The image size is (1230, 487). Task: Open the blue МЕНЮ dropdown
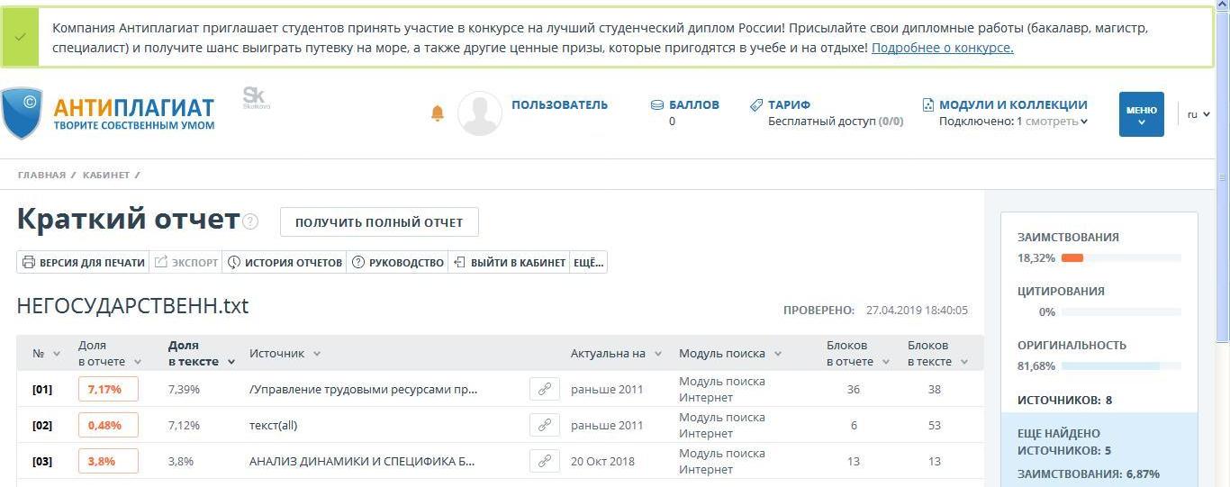[x=1141, y=114]
